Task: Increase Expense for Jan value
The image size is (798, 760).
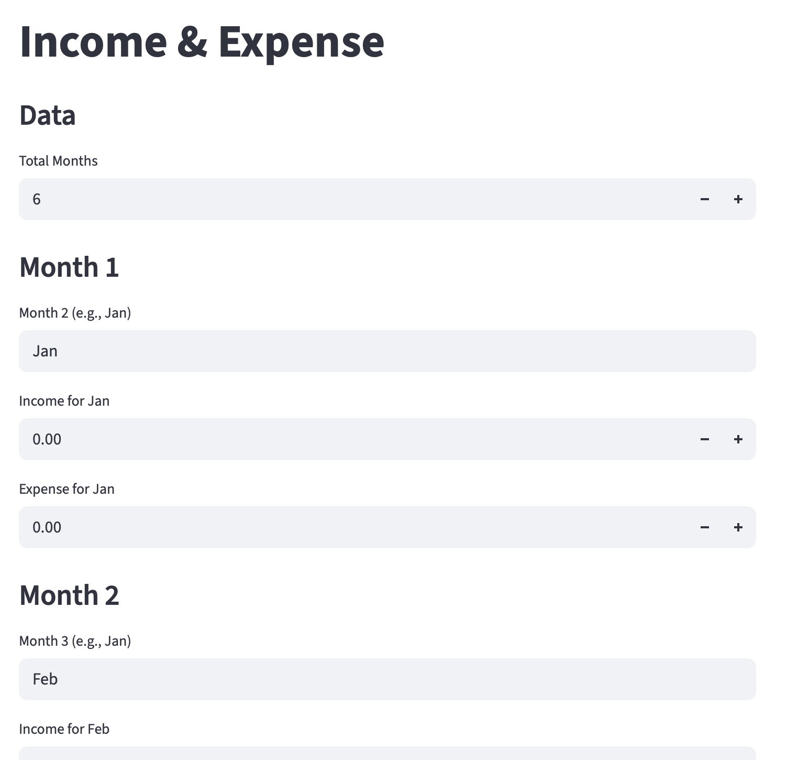Action: pyautogui.click(x=738, y=527)
